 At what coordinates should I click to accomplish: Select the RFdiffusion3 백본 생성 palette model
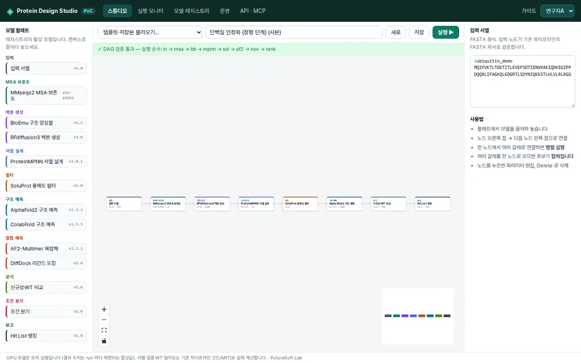point(46,137)
